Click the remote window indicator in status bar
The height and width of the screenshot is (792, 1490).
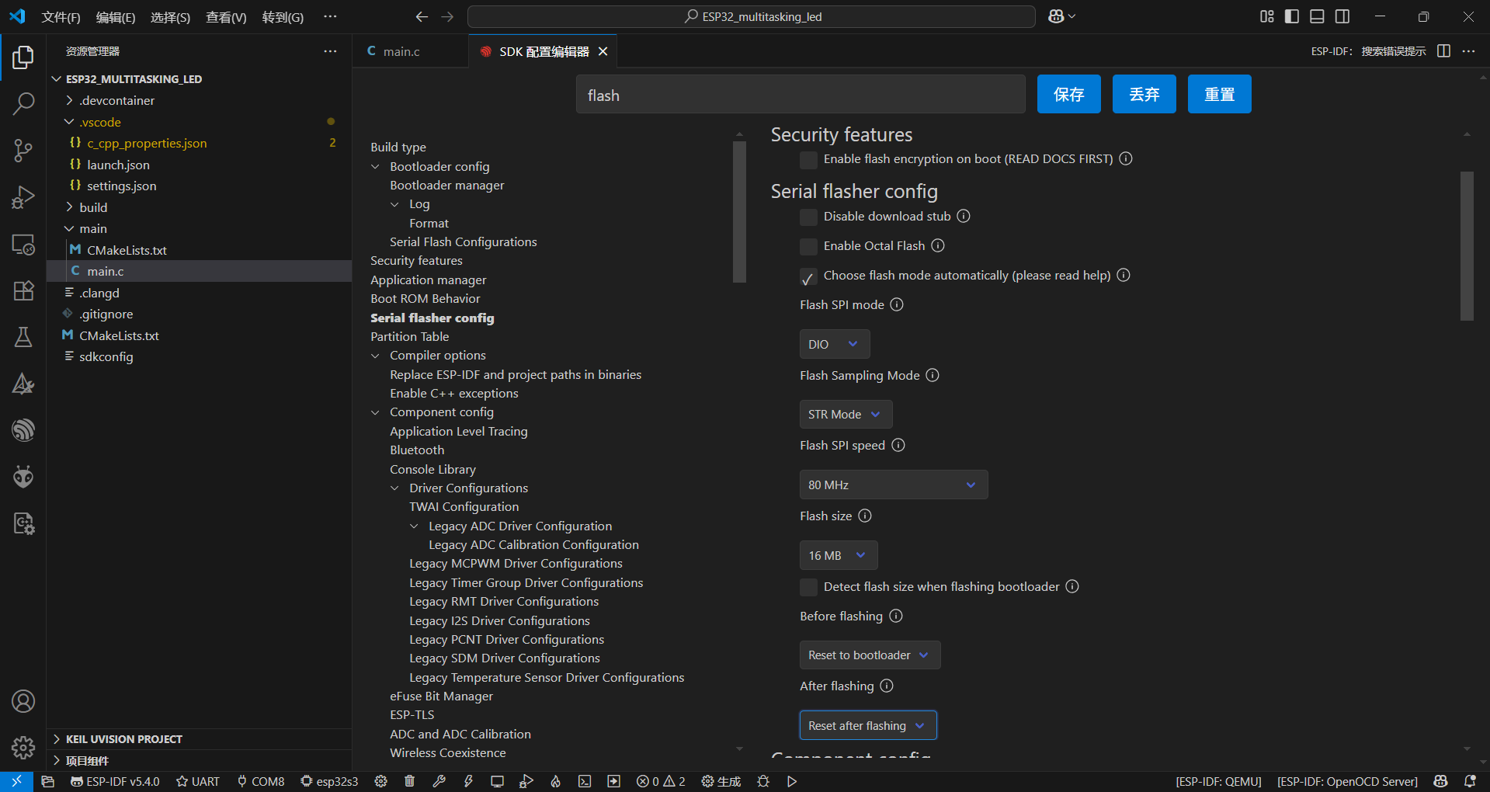tap(16, 781)
